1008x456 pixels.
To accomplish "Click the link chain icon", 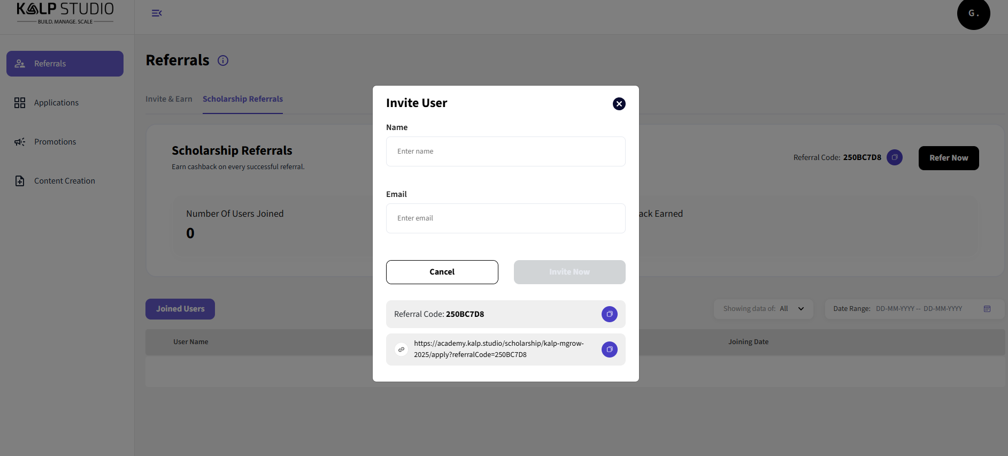I will point(401,349).
